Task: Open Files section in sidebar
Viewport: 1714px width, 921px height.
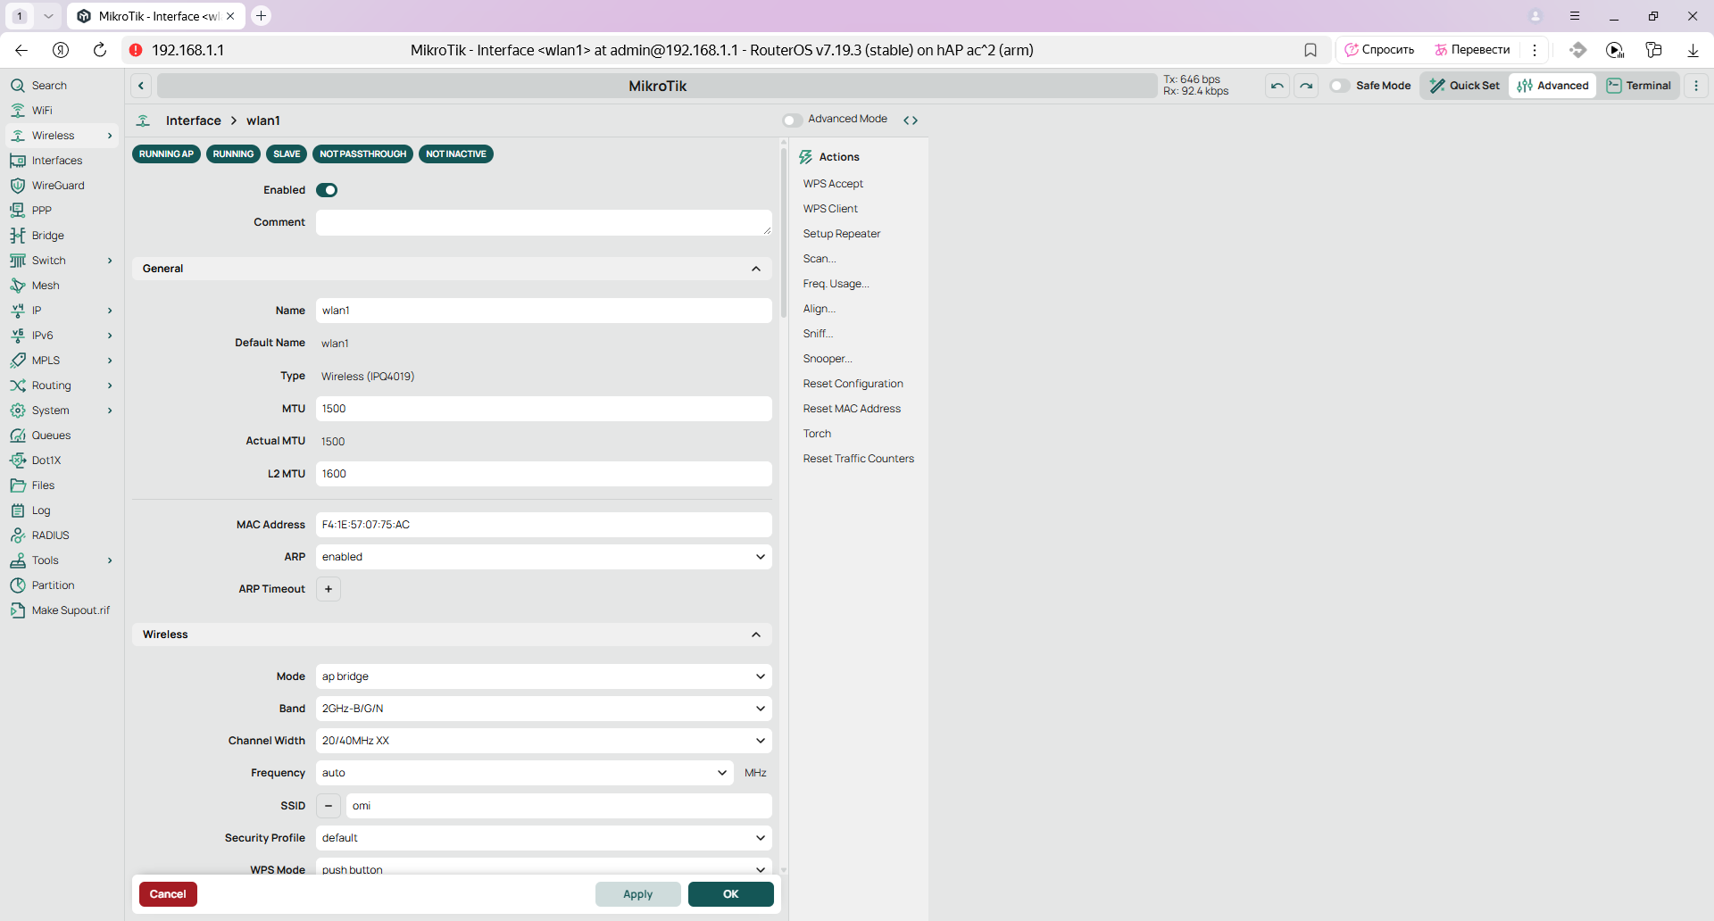Action: coord(62,485)
